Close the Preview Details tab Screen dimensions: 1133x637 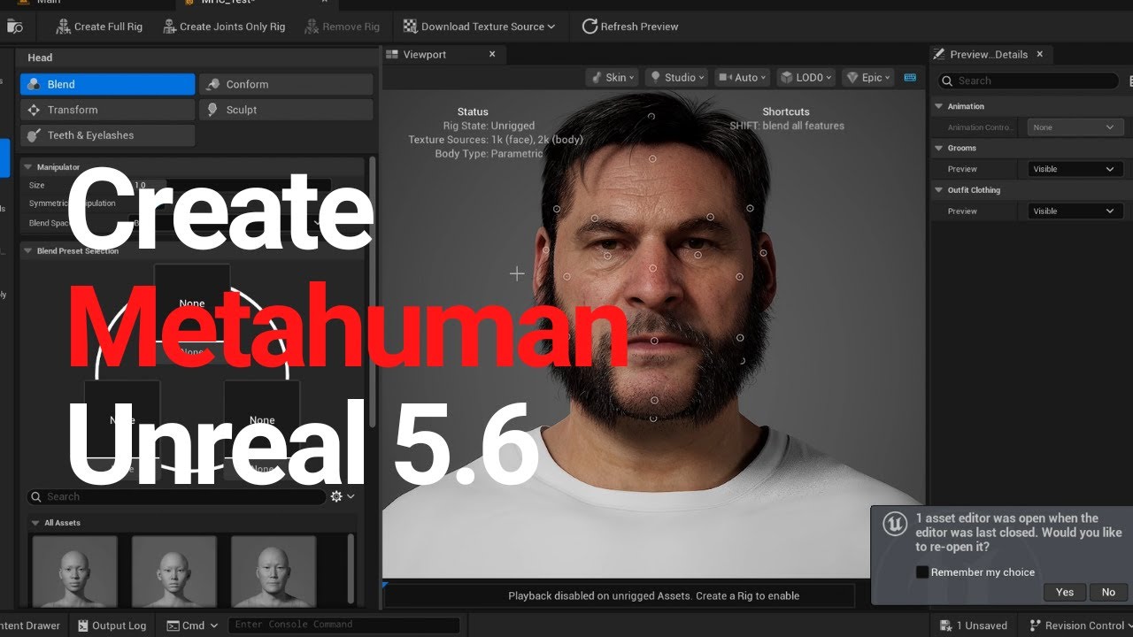point(1040,54)
